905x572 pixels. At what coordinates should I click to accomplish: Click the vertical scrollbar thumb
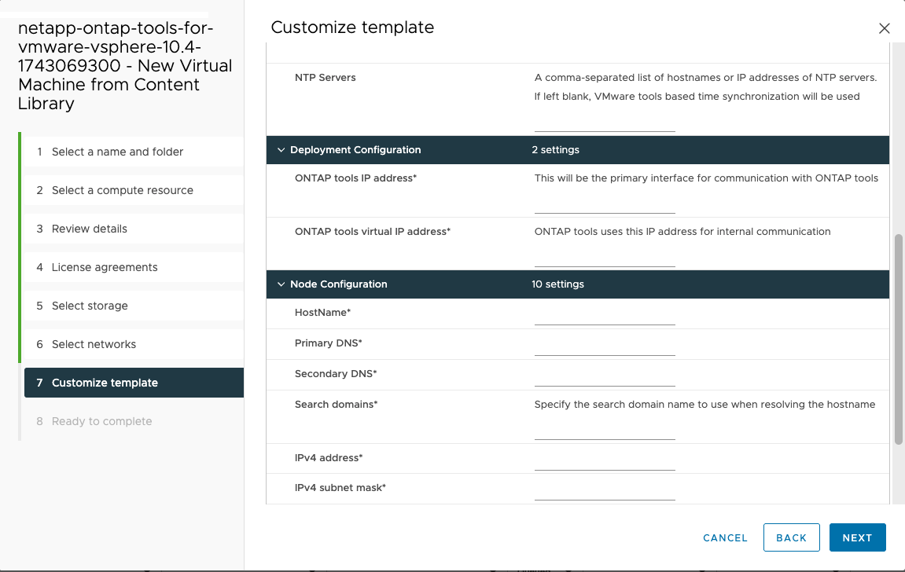[x=899, y=338]
